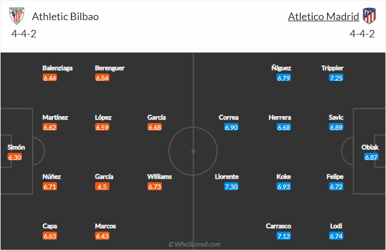Image resolution: width=386 pixels, height=250 pixels.
Task: Click Balenziaga's player name
Action: pyautogui.click(x=58, y=68)
